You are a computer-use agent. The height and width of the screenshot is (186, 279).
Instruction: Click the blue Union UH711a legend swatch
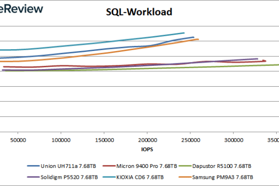(x=33, y=166)
